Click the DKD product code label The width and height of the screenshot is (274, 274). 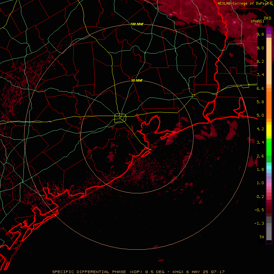click(268, 18)
